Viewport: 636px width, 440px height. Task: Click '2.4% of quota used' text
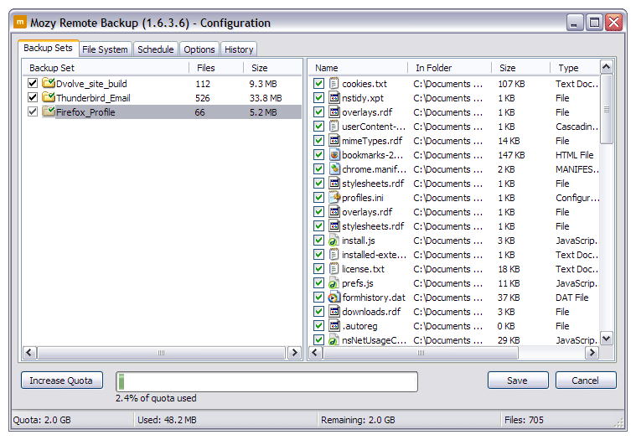click(x=156, y=398)
